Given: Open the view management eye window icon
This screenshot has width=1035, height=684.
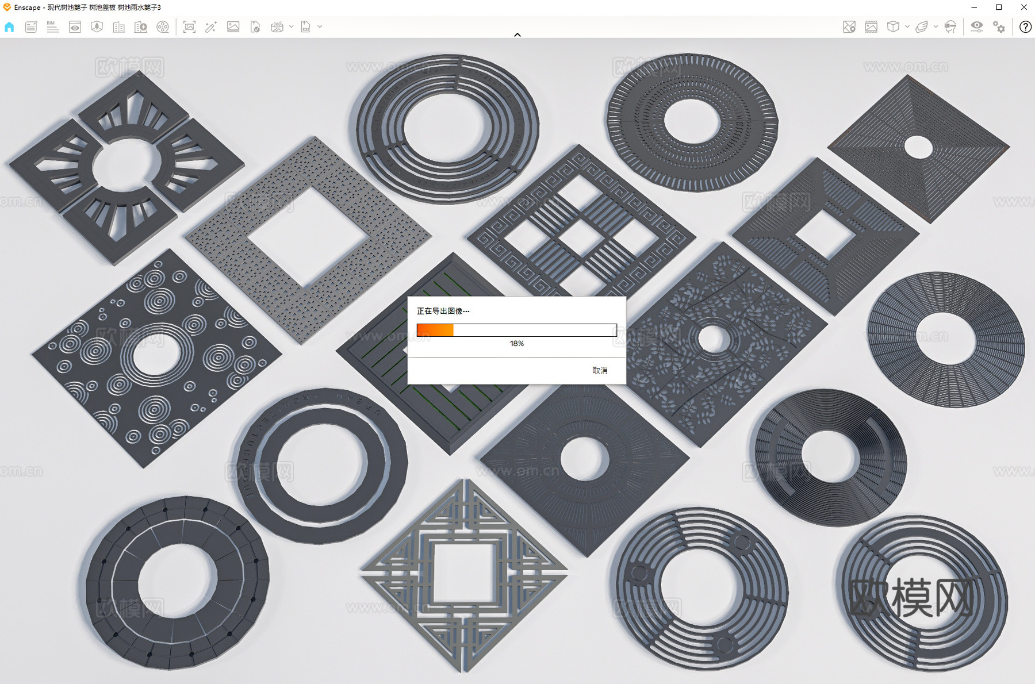Looking at the screenshot, I should tap(75, 27).
